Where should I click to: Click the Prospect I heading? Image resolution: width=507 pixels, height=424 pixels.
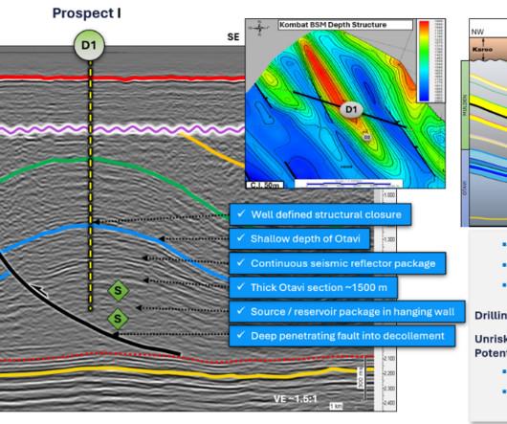[x=87, y=13]
